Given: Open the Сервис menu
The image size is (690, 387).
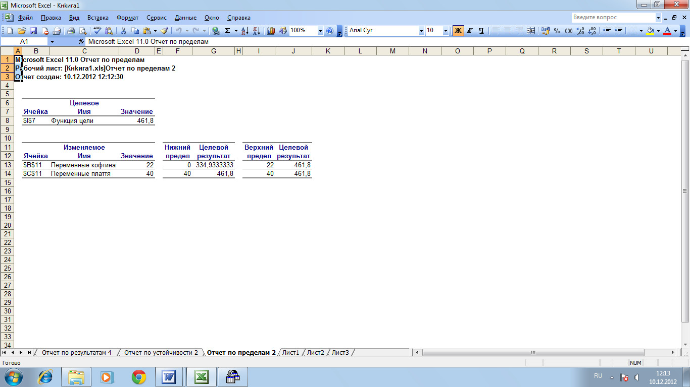Looking at the screenshot, I should coord(158,18).
